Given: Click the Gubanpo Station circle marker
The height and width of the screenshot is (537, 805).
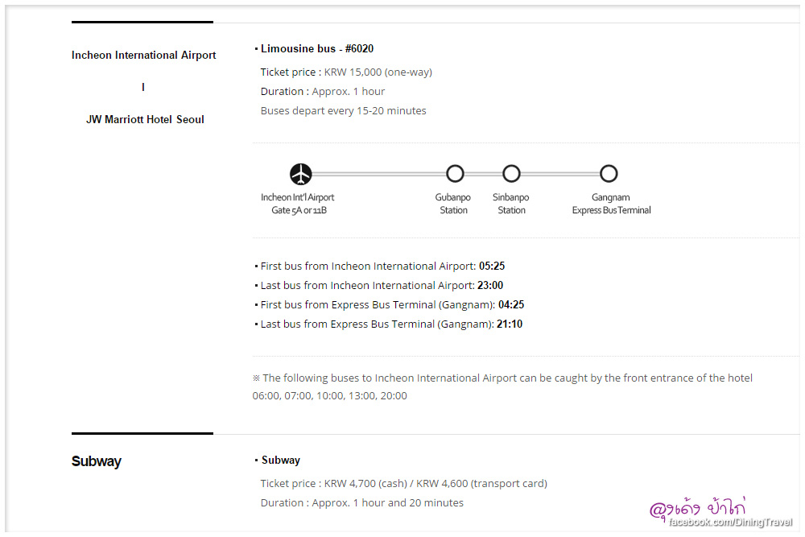Looking at the screenshot, I should coord(455,173).
